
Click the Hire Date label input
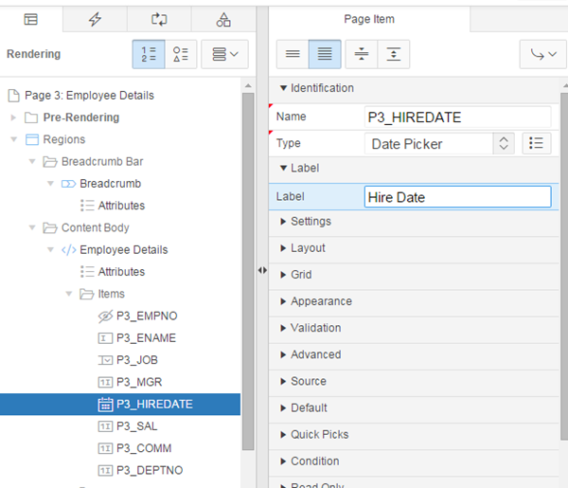(457, 197)
